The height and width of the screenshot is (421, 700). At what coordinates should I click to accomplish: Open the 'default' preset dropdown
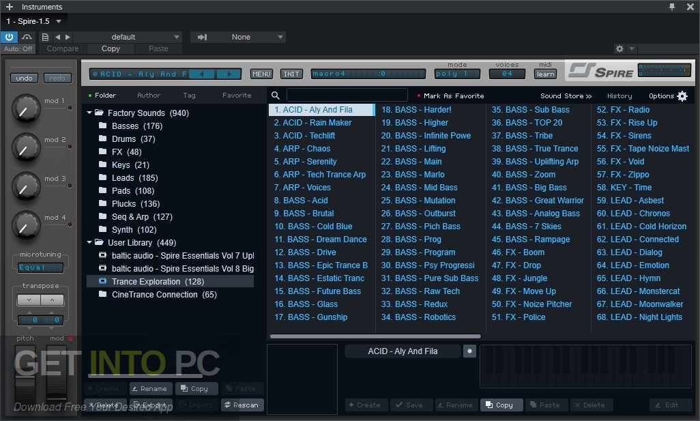click(x=128, y=37)
